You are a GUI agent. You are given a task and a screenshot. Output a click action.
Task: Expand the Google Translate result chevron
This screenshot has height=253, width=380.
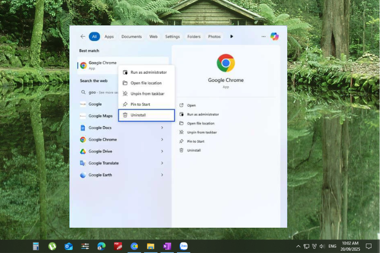162,163
